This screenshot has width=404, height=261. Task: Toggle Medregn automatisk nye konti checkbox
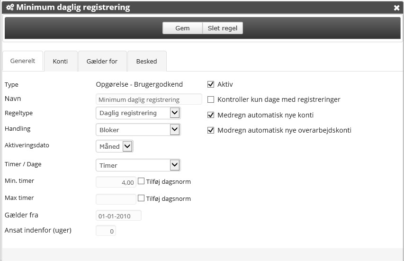[211, 115]
